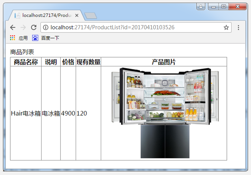Click the 电冰箱 description cell
This screenshot has width=251, height=175.
click(51, 113)
